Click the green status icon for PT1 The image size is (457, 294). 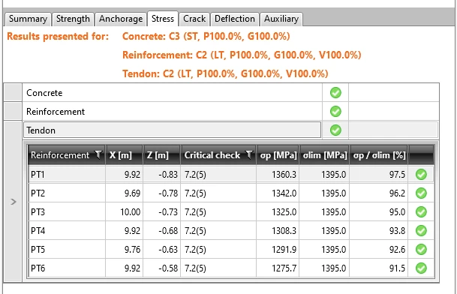[x=421, y=175]
